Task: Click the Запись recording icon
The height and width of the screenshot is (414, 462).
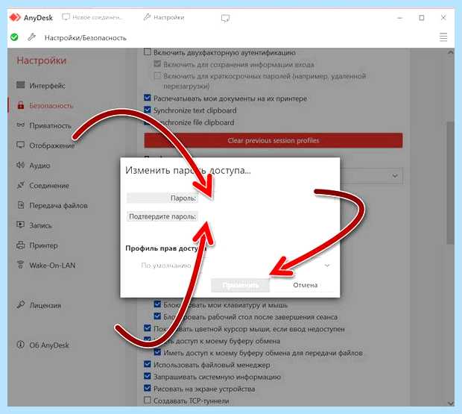Action: point(21,225)
